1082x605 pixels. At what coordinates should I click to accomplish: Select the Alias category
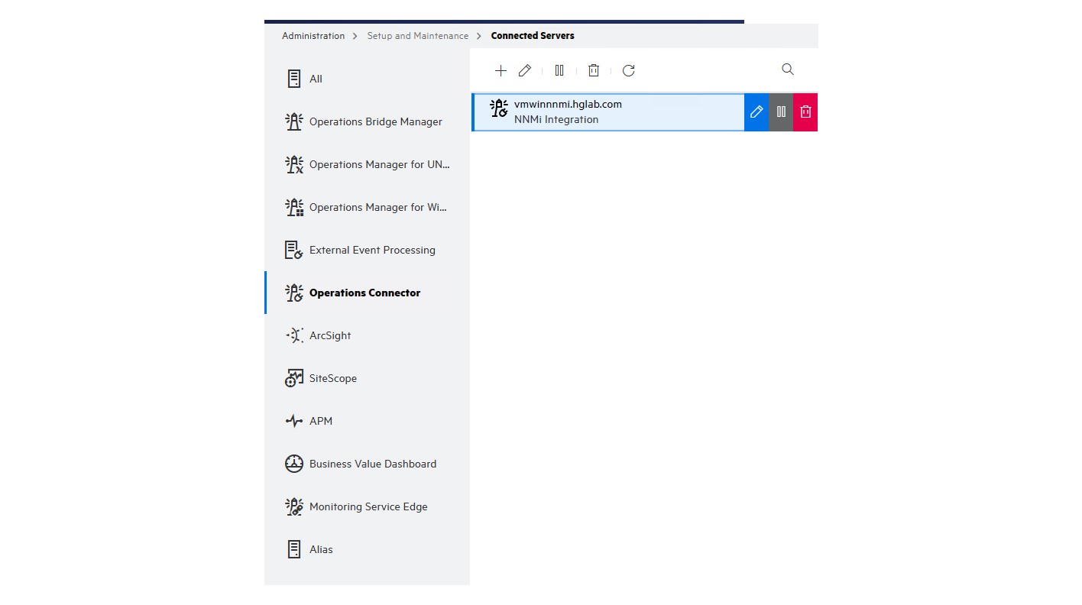368,549
